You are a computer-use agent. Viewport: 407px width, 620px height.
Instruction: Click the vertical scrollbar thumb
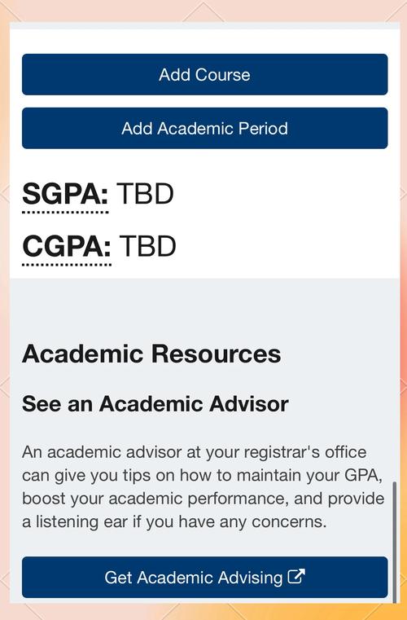(x=394, y=542)
